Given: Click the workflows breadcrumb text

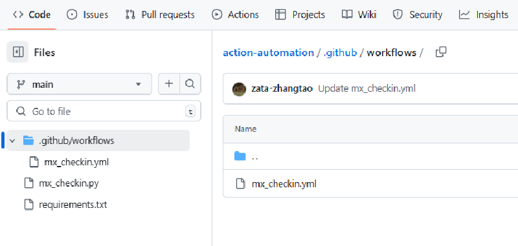Looking at the screenshot, I should coord(392,53).
